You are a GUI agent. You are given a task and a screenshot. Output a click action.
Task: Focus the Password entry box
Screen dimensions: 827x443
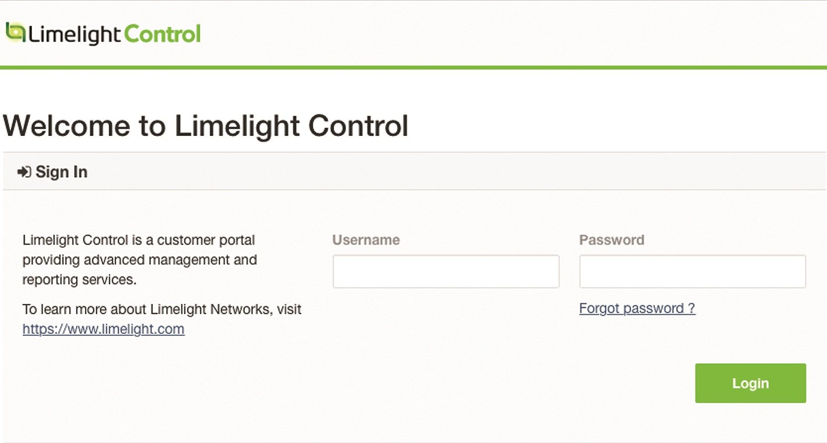[692, 271]
